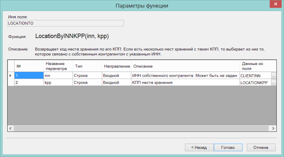The height and width of the screenshot is (157, 284).
Task: Click the Направление column header
Action: tap(117, 66)
